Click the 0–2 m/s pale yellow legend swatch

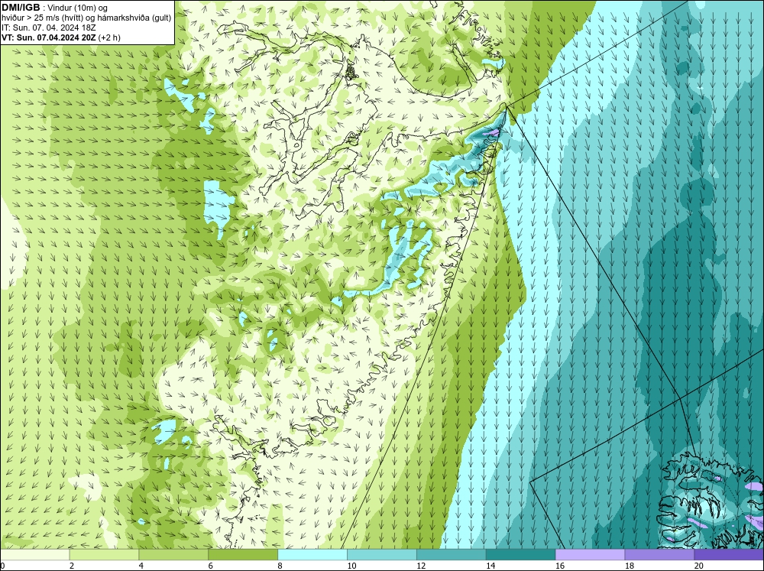[34, 554]
